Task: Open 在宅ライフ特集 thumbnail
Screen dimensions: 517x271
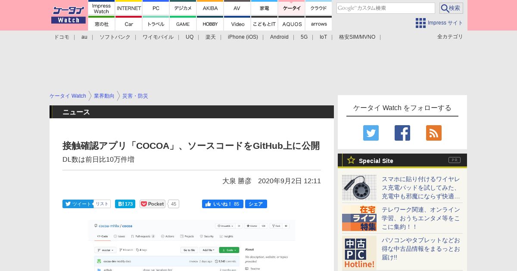Action: (x=359, y=218)
